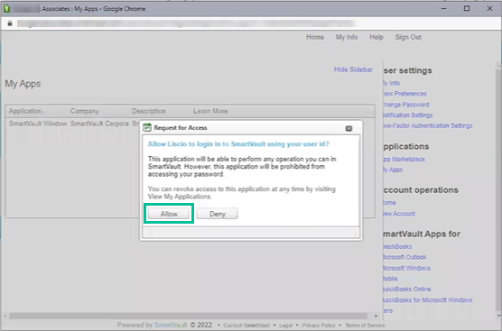This screenshot has height=331, width=502.
Task: Click My Info link under User settings
Action: [391, 83]
